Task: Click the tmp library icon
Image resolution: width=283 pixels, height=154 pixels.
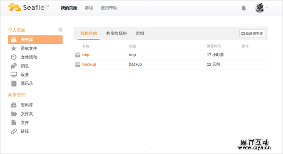Action: [x=77, y=55]
